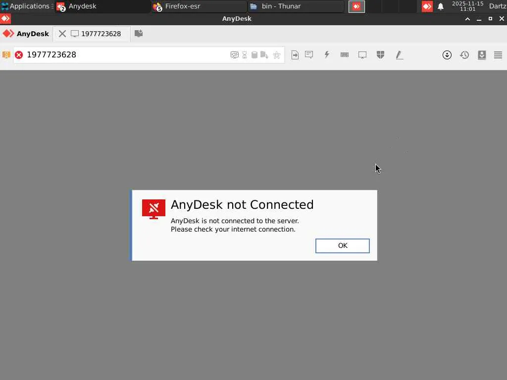This screenshot has width=507, height=380.
Task: Click the smiley face icon in toolbar
Action: click(x=447, y=55)
